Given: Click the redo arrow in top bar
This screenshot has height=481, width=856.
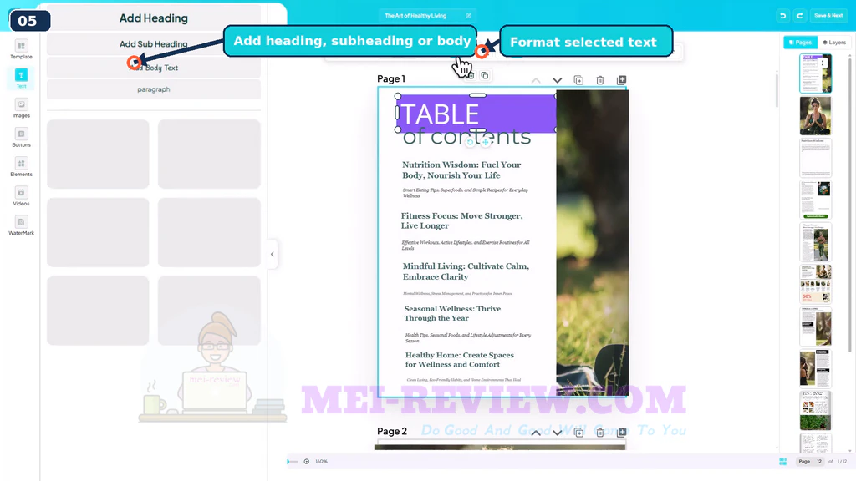Looking at the screenshot, I should coord(799,16).
